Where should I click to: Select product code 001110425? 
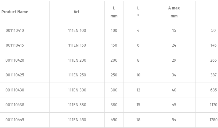pyautogui.click(x=15, y=75)
